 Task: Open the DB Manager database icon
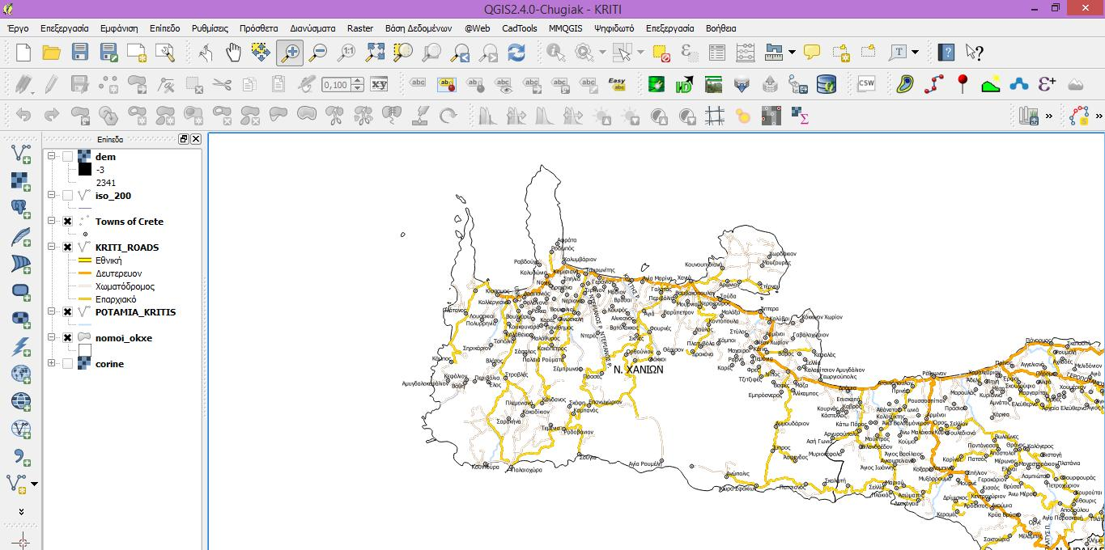[x=826, y=83]
